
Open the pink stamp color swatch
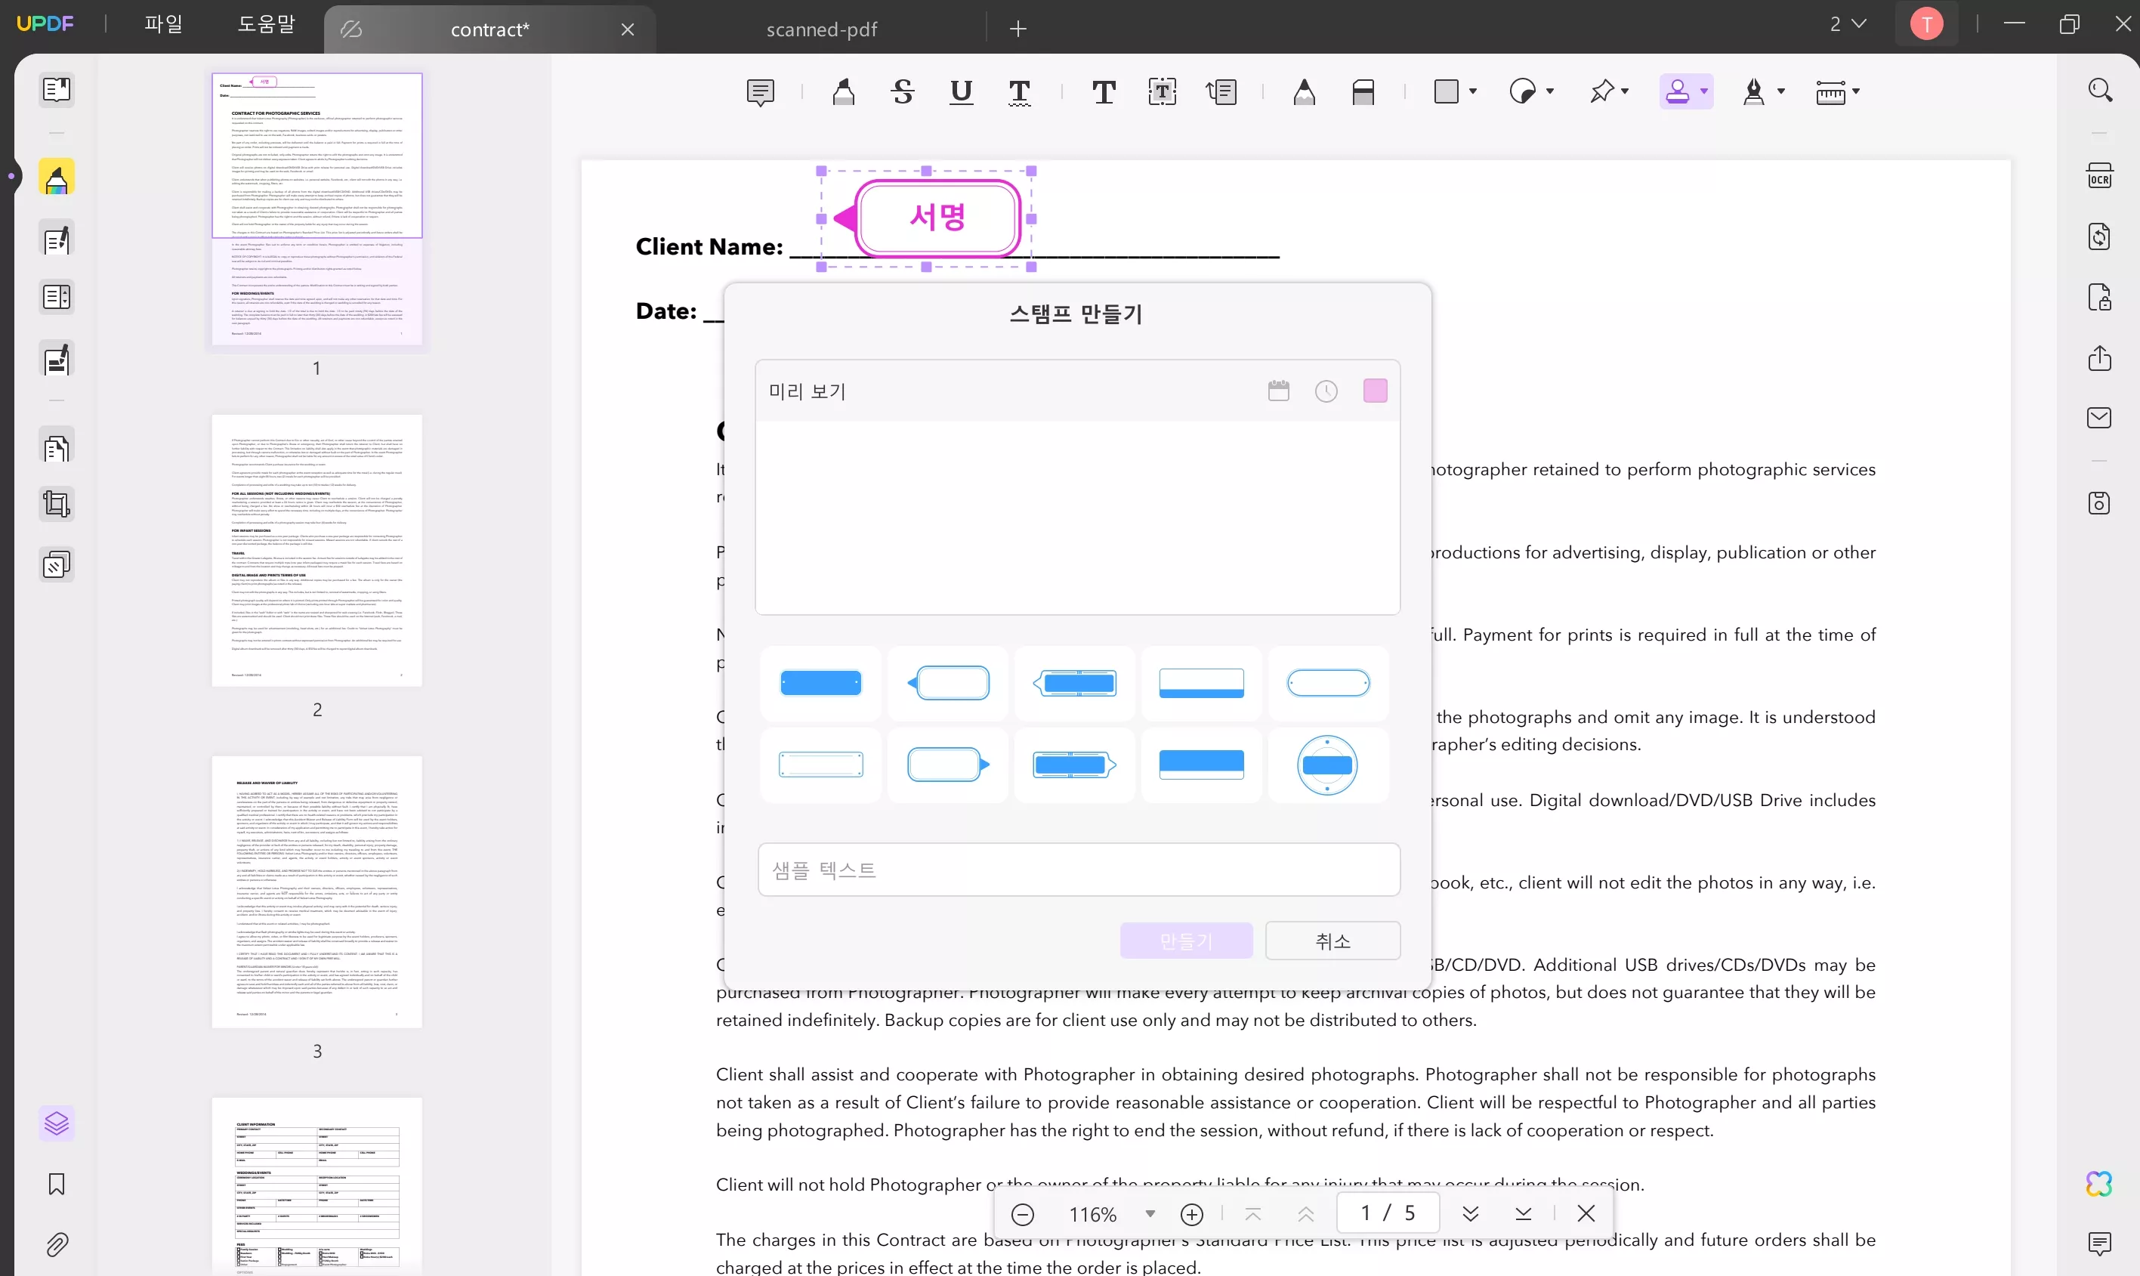[x=1375, y=391]
